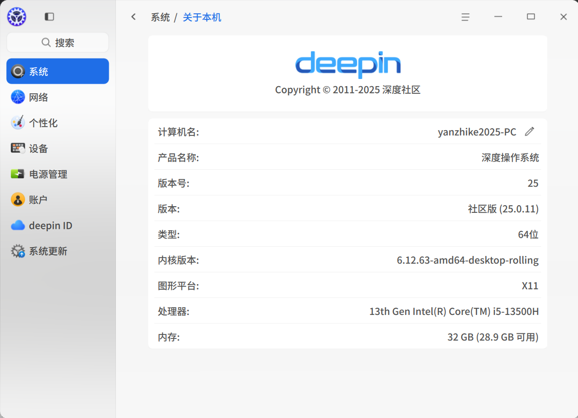578x418 pixels.
Task: Click the deepin ID cloud icon
Action: 17,225
